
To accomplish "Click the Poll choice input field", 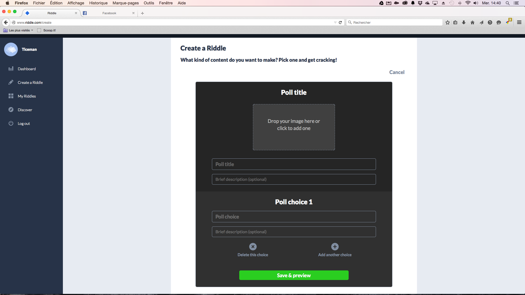I will click(x=293, y=216).
